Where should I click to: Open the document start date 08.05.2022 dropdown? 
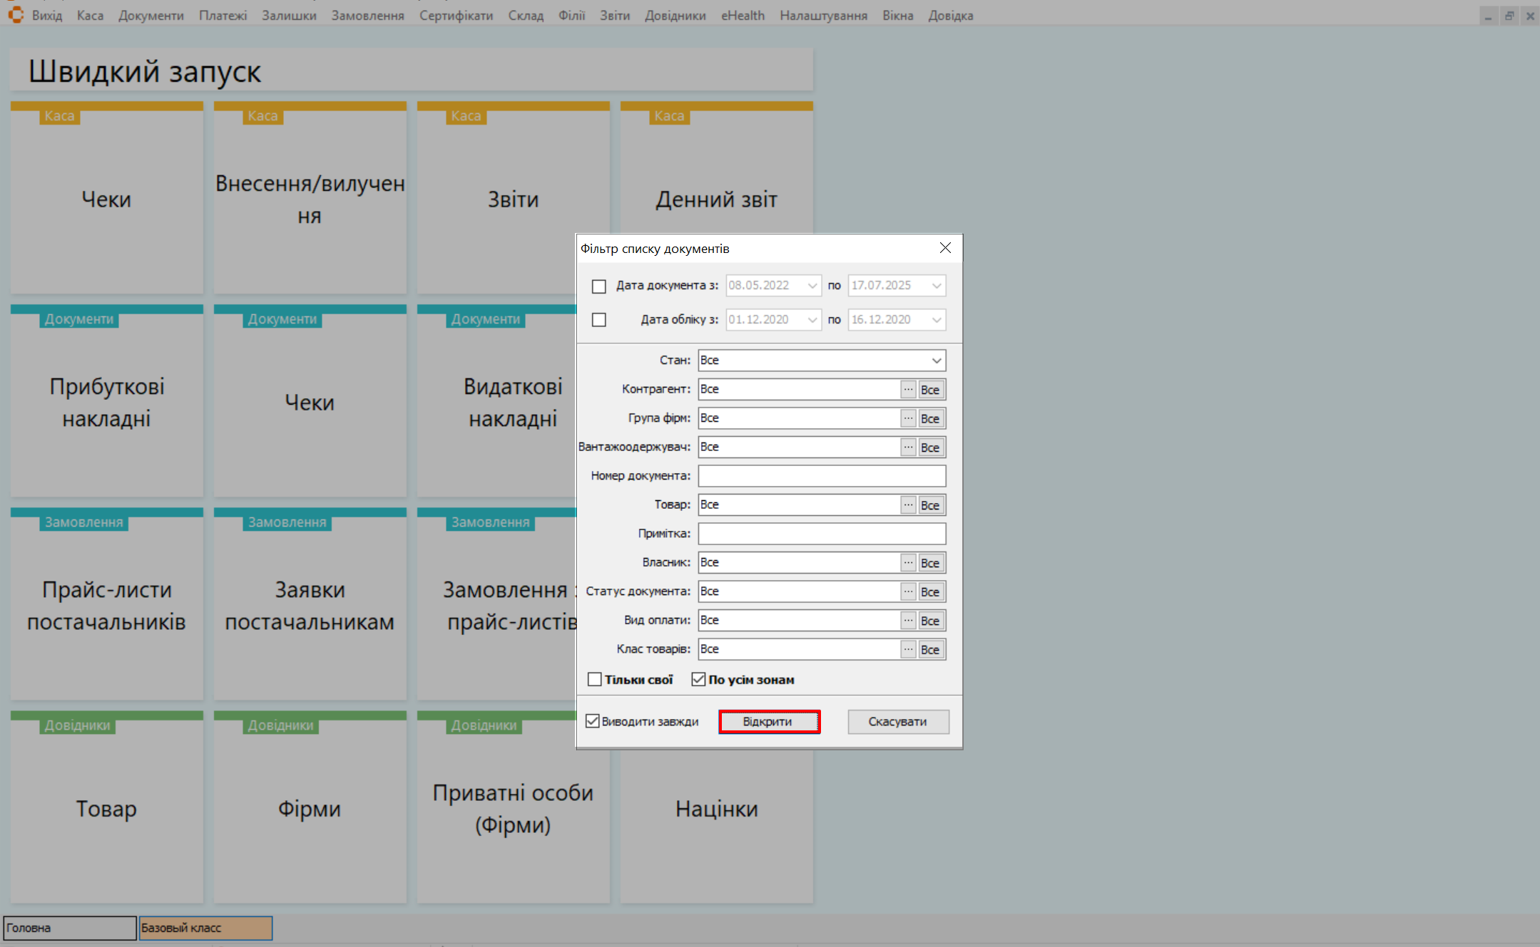pos(812,286)
